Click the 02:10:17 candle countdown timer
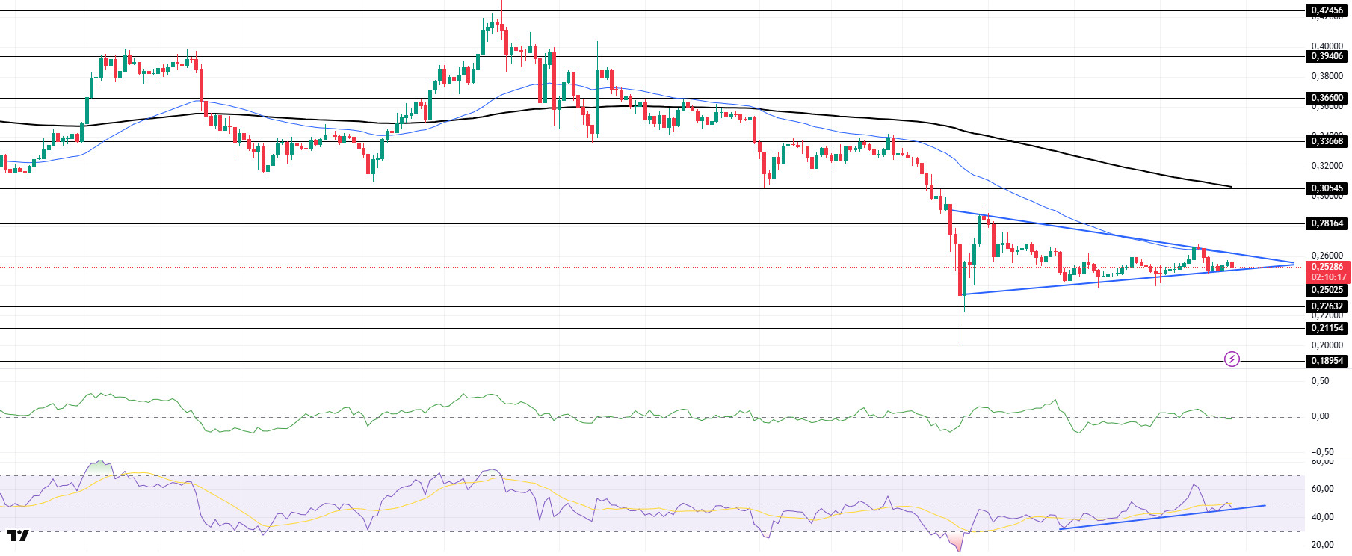The width and height of the screenshot is (1352, 556). [1327, 277]
